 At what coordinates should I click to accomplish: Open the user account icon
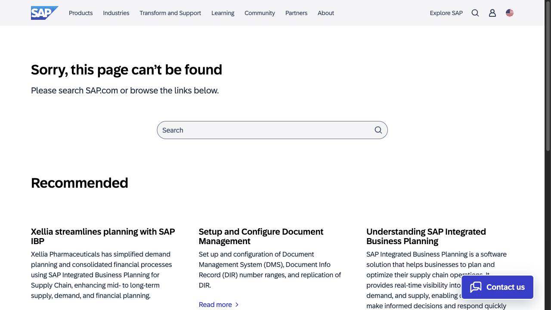[x=492, y=13]
